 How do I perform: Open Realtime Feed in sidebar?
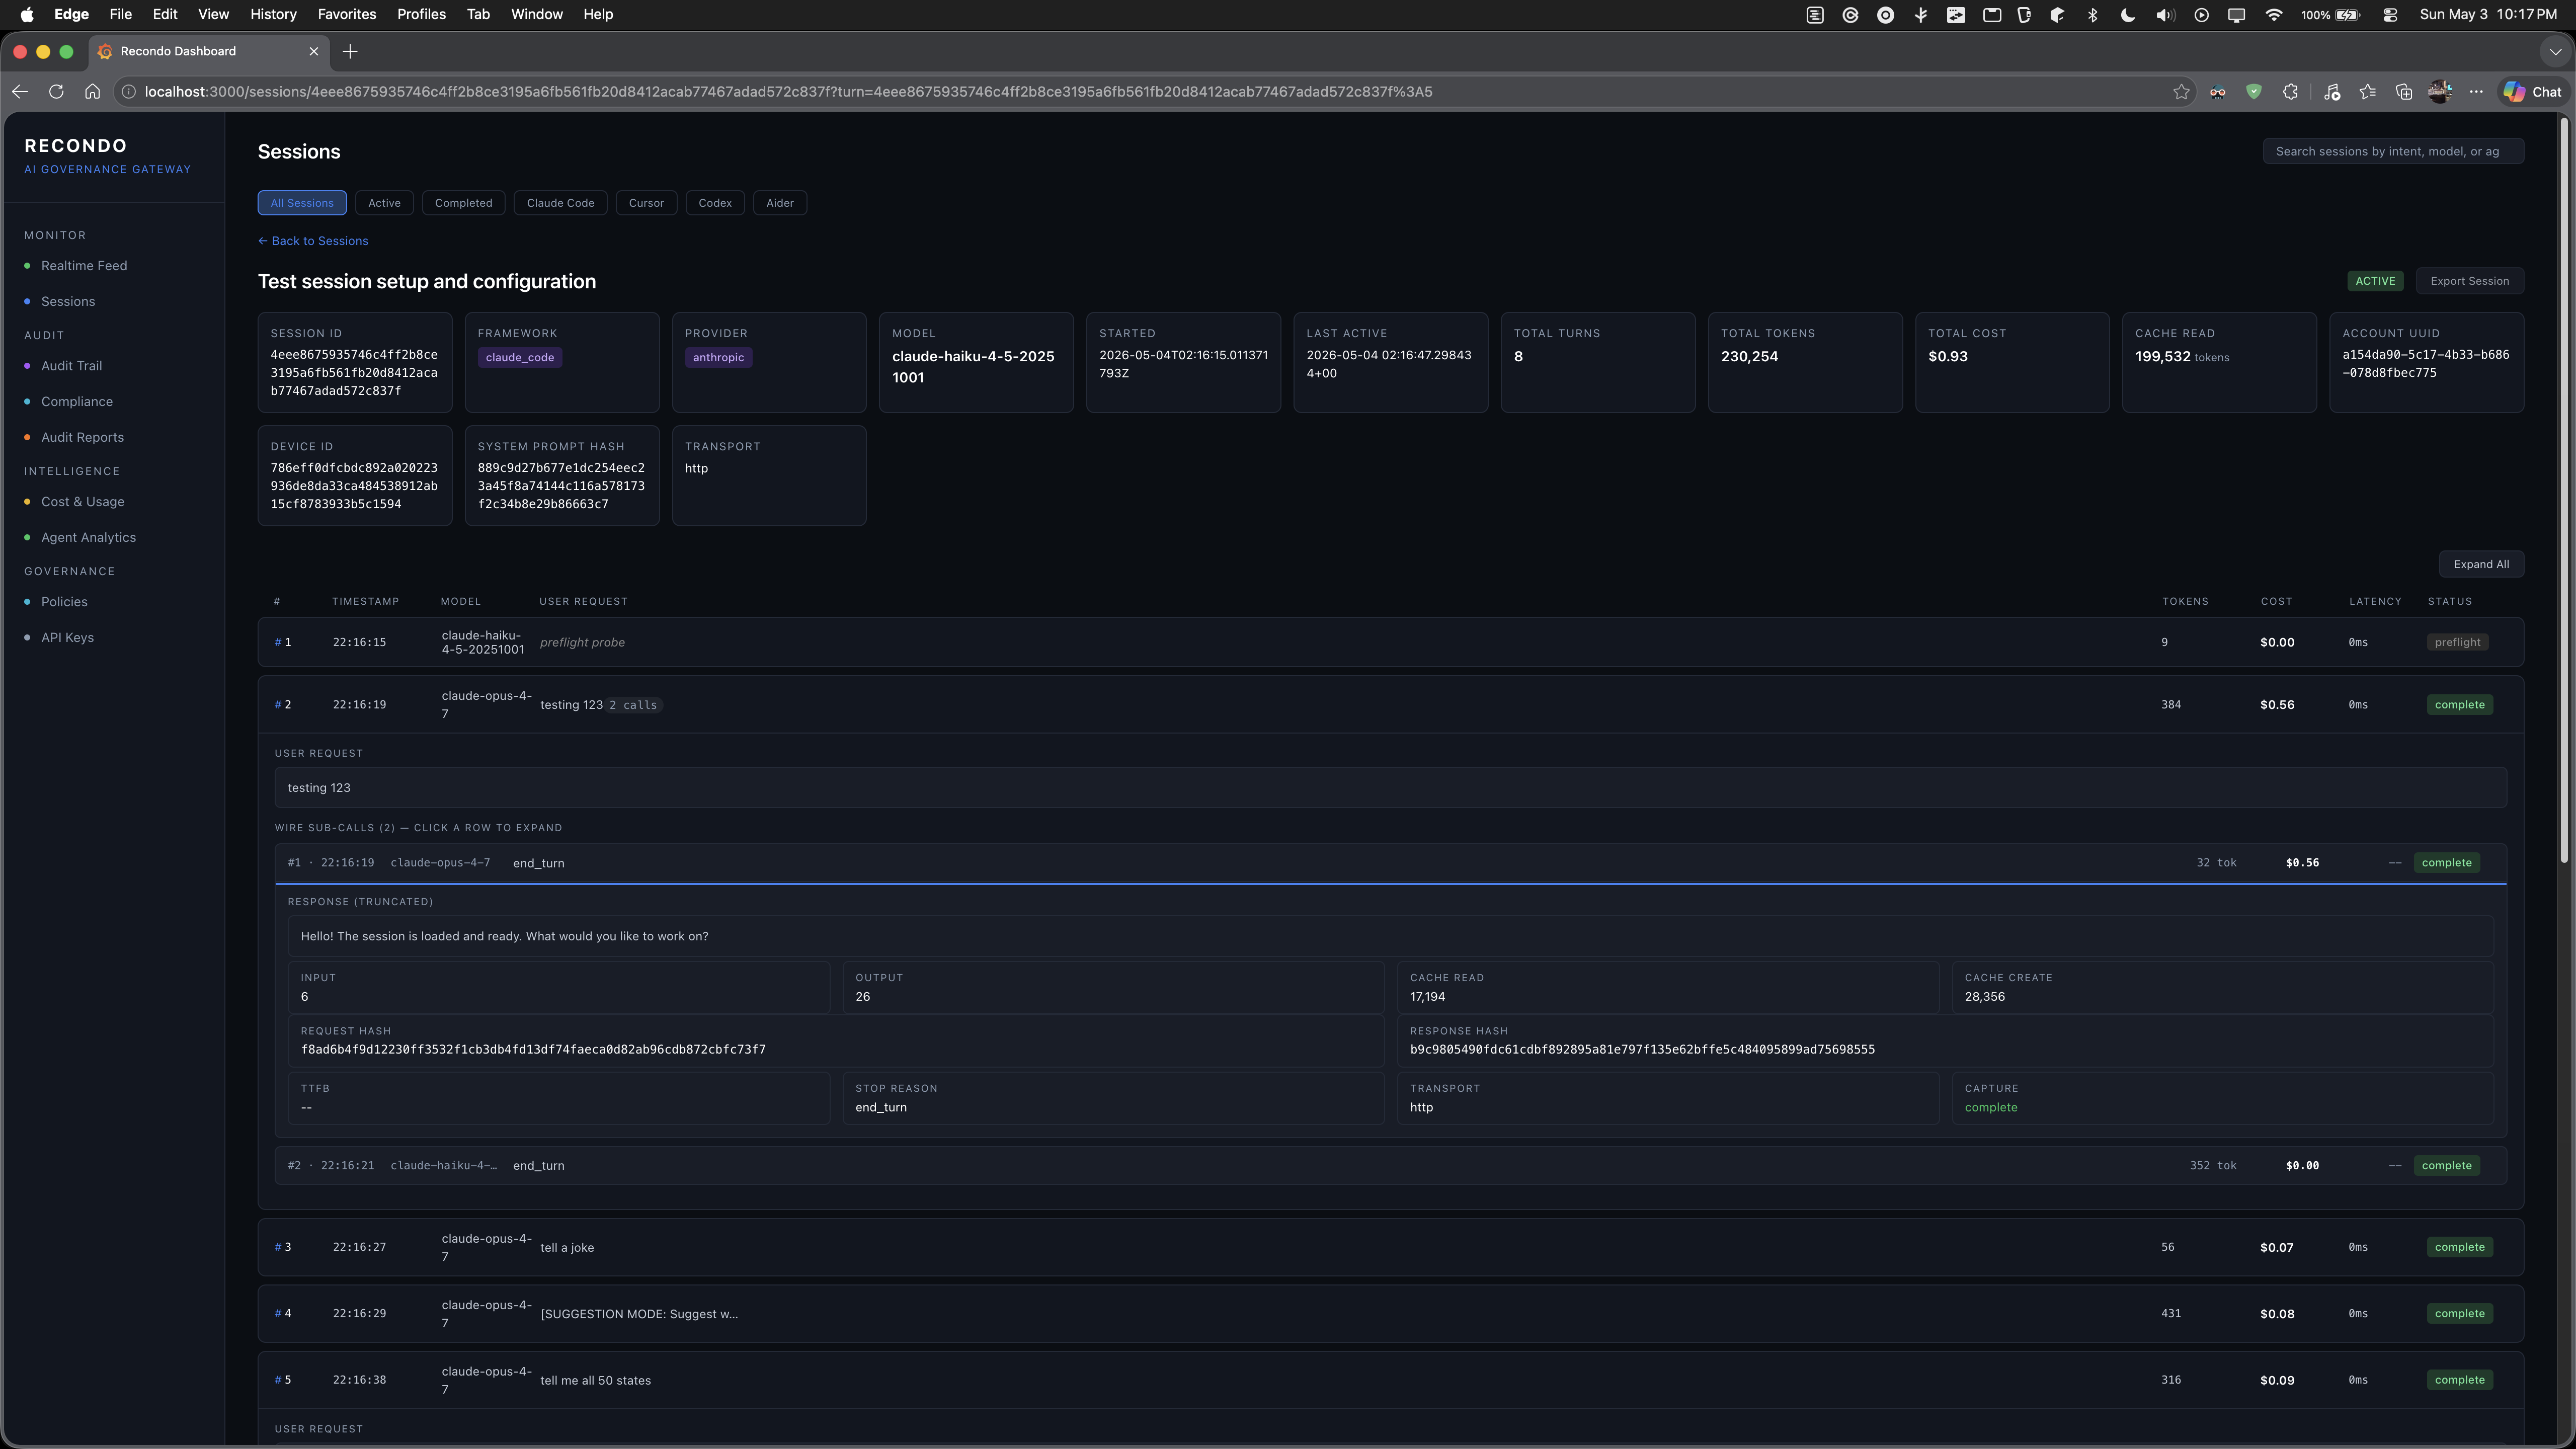pyautogui.click(x=84, y=266)
